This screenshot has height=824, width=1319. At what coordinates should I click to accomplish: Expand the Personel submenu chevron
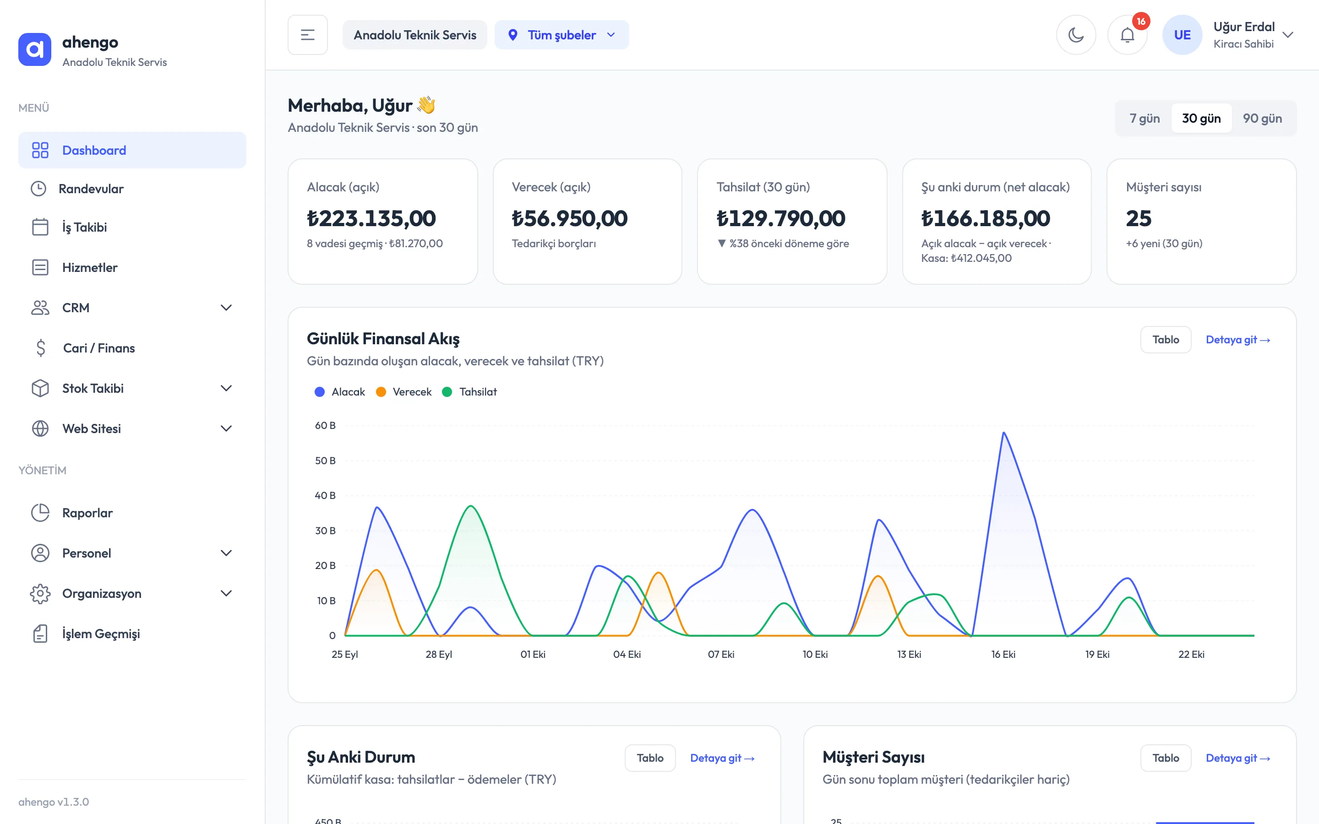tap(226, 553)
